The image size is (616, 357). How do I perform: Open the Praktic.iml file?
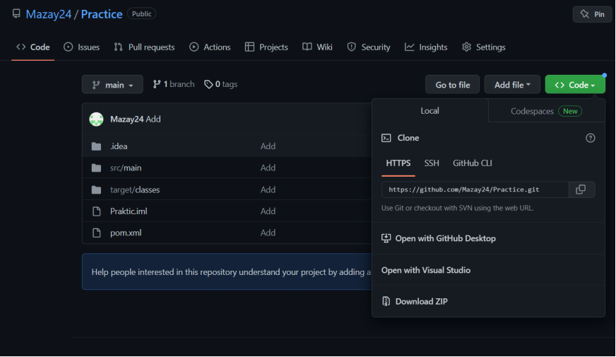pos(129,211)
